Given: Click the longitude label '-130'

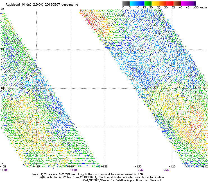Looking at the screenshot, I should 138,167.
